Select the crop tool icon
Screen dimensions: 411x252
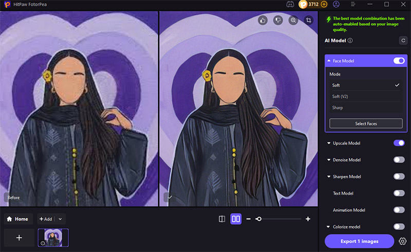point(309,20)
